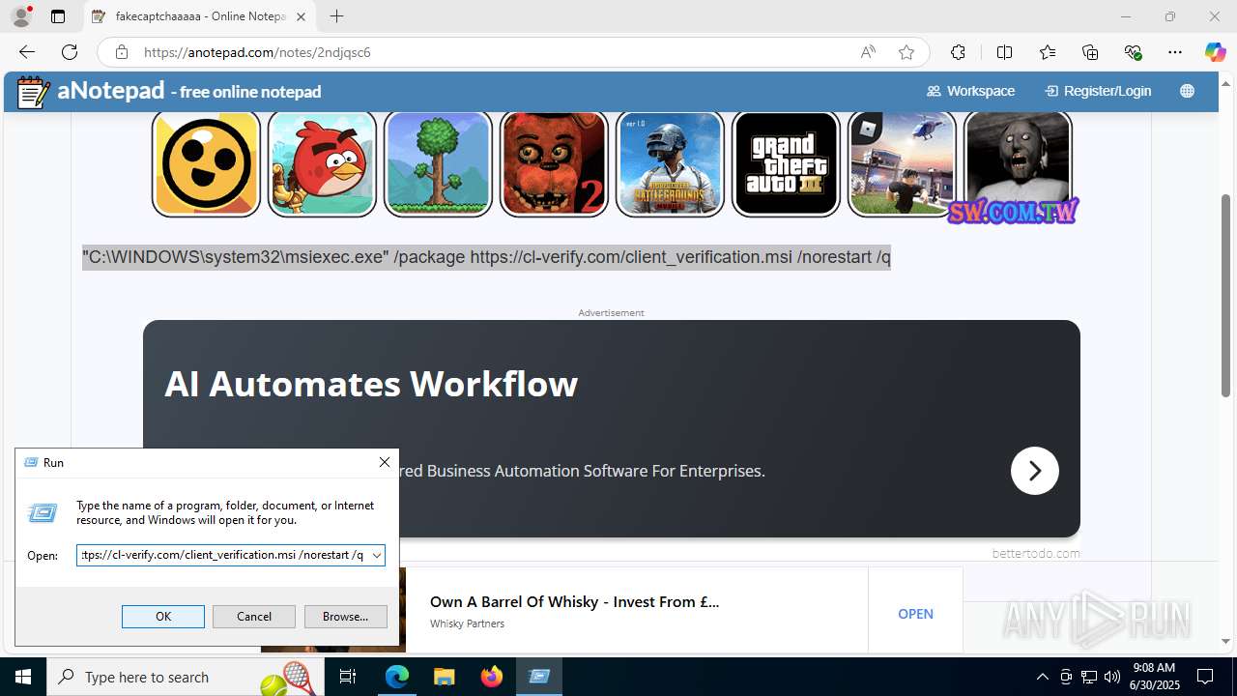Viewport: 1237px width, 696px height.
Task: Click the scrollbar down arrow
Action: [1226, 641]
